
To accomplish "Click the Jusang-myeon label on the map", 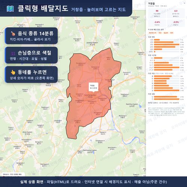I will click(x=92, y=43).
